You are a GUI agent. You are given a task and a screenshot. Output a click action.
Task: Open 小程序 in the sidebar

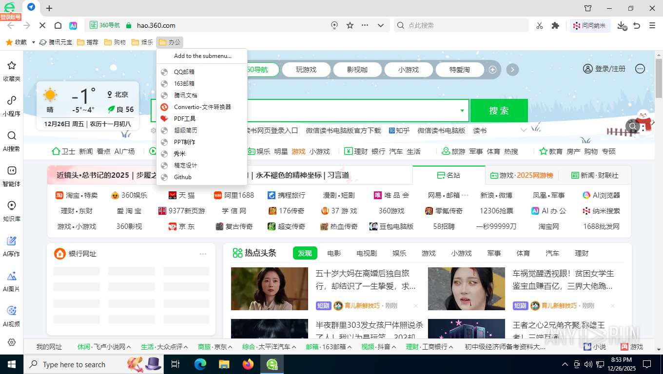12,106
